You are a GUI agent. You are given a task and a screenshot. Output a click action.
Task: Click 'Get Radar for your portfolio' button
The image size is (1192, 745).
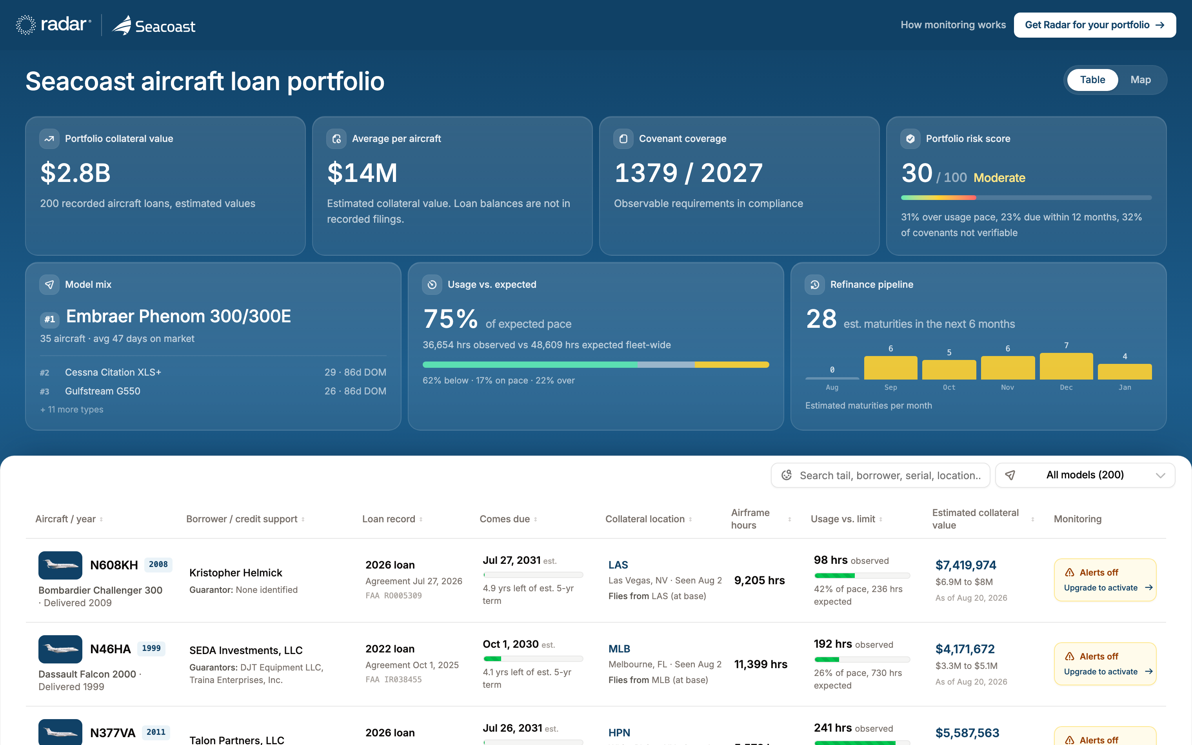click(x=1094, y=25)
